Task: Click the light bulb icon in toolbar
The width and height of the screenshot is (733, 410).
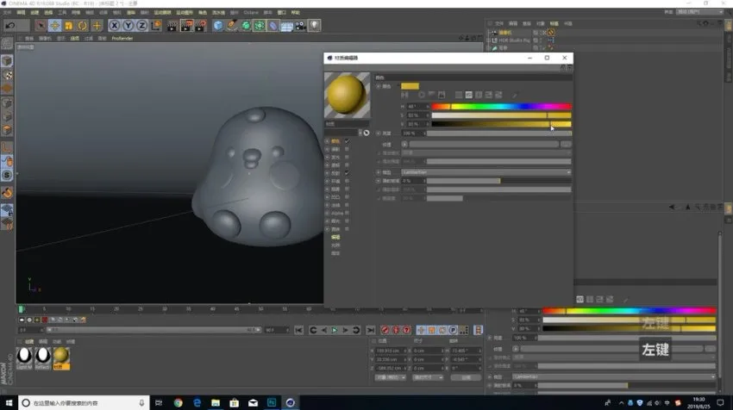Action: (315, 25)
